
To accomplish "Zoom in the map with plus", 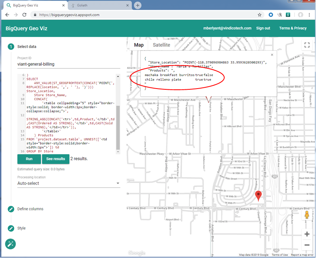I will tap(307, 234).
